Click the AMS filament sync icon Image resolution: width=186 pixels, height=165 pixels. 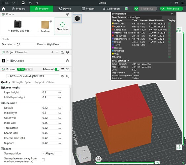[x=62, y=52]
